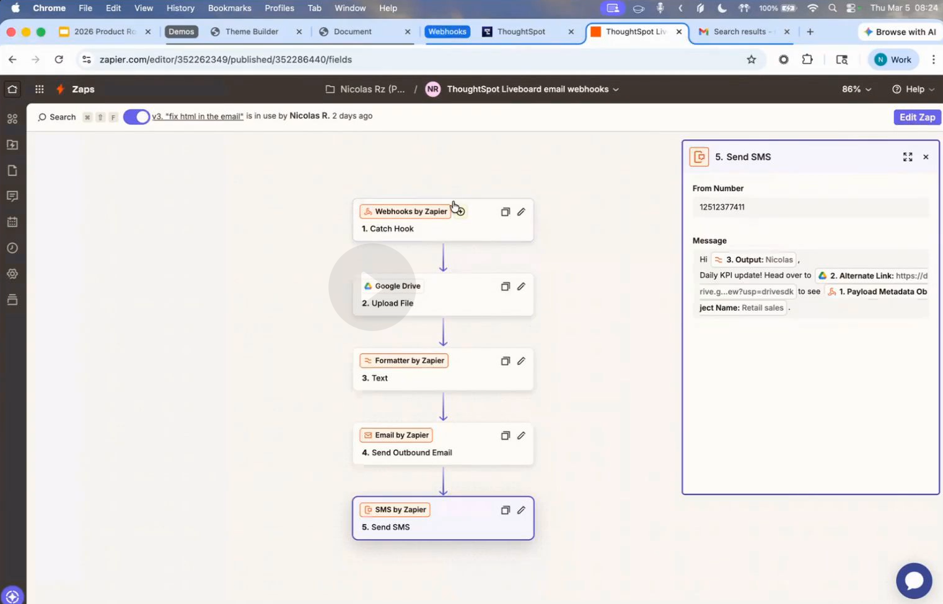943x604 pixels.
Task: Open the v3 'fix html in the email' version link
Action: [x=198, y=116]
